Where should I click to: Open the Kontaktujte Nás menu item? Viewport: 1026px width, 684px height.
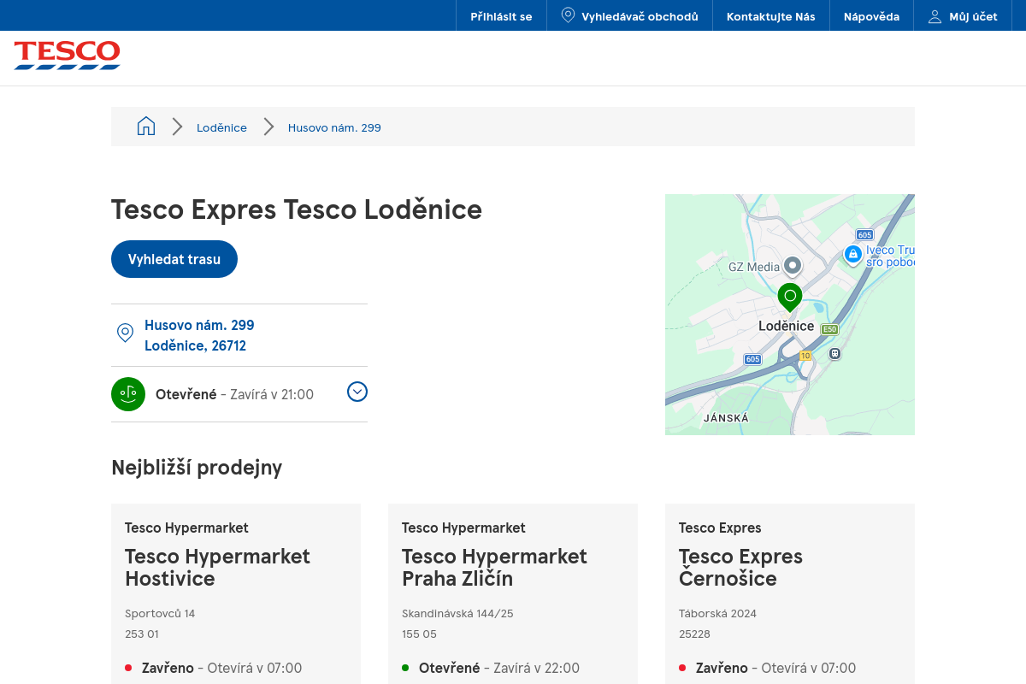pyautogui.click(x=770, y=15)
